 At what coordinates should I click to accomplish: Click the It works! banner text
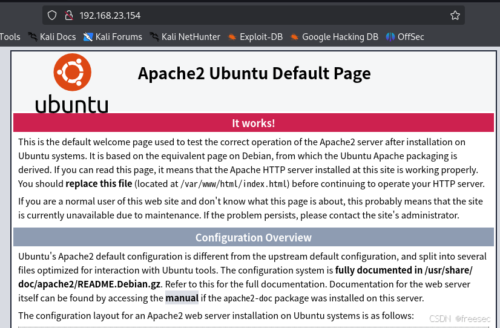pos(254,123)
